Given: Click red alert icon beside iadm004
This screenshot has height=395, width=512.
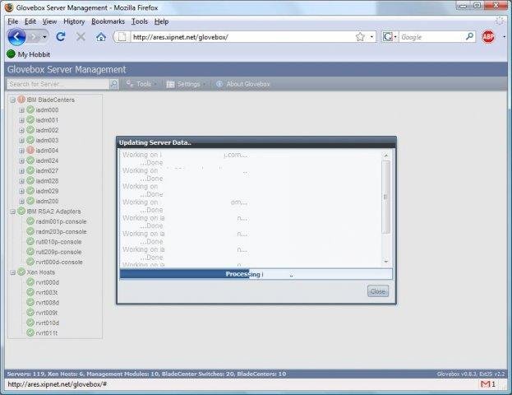Looking at the screenshot, I should (30, 151).
